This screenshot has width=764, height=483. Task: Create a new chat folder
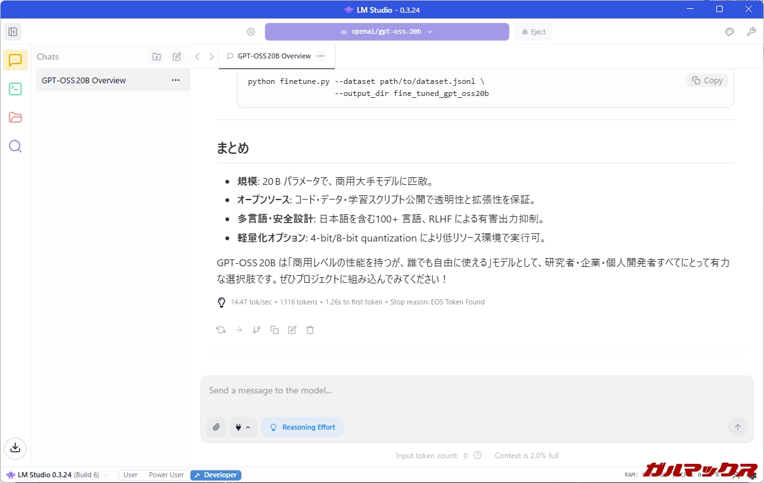pyautogui.click(x=157, y=57)
